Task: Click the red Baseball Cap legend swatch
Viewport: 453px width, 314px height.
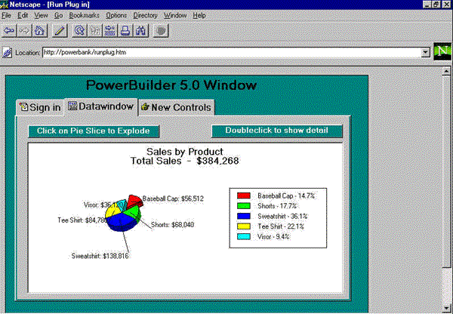Action: 244,195
